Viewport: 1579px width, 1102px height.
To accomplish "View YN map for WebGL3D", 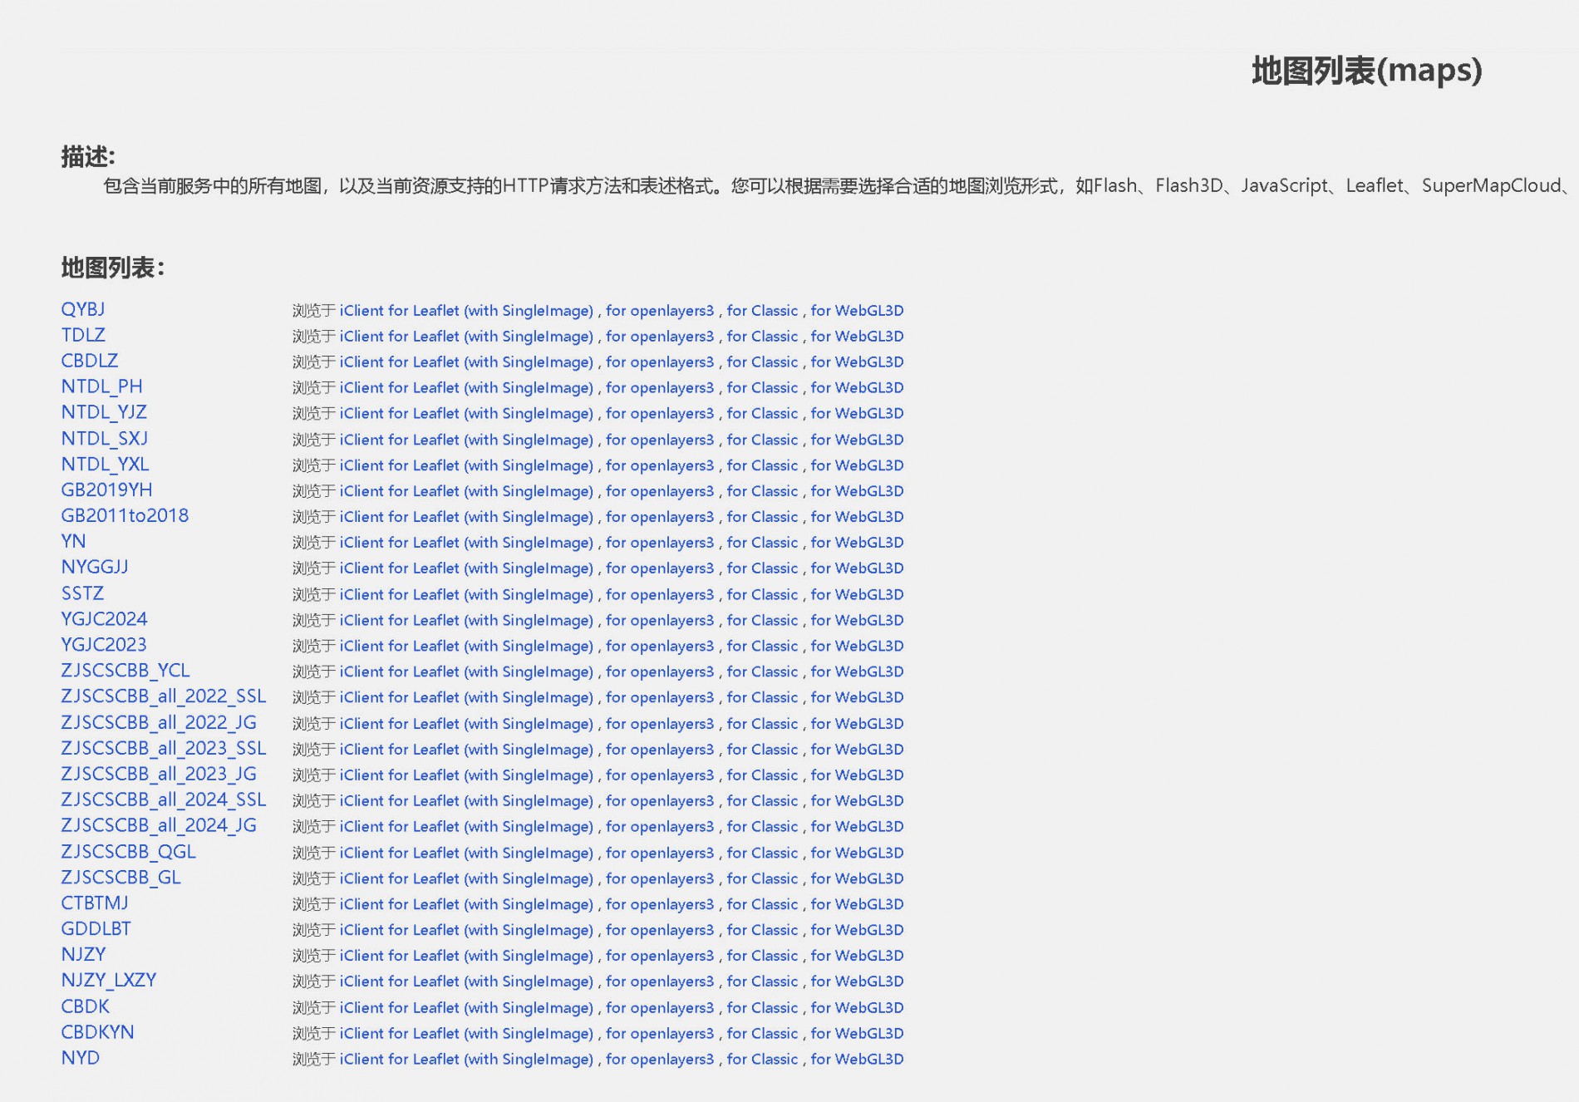I will coord(857,543).
